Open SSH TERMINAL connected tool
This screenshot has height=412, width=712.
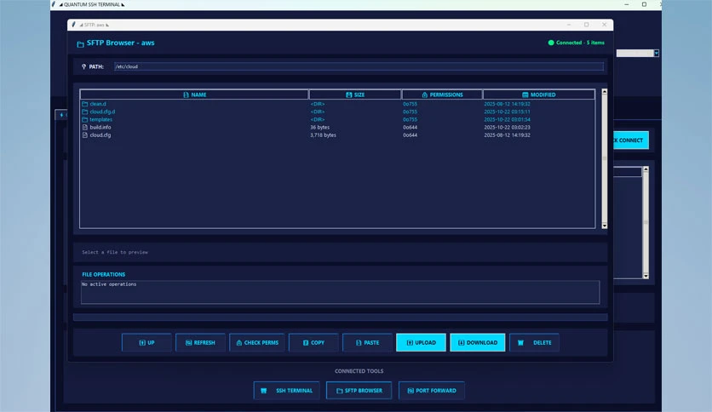pos(286,390)
